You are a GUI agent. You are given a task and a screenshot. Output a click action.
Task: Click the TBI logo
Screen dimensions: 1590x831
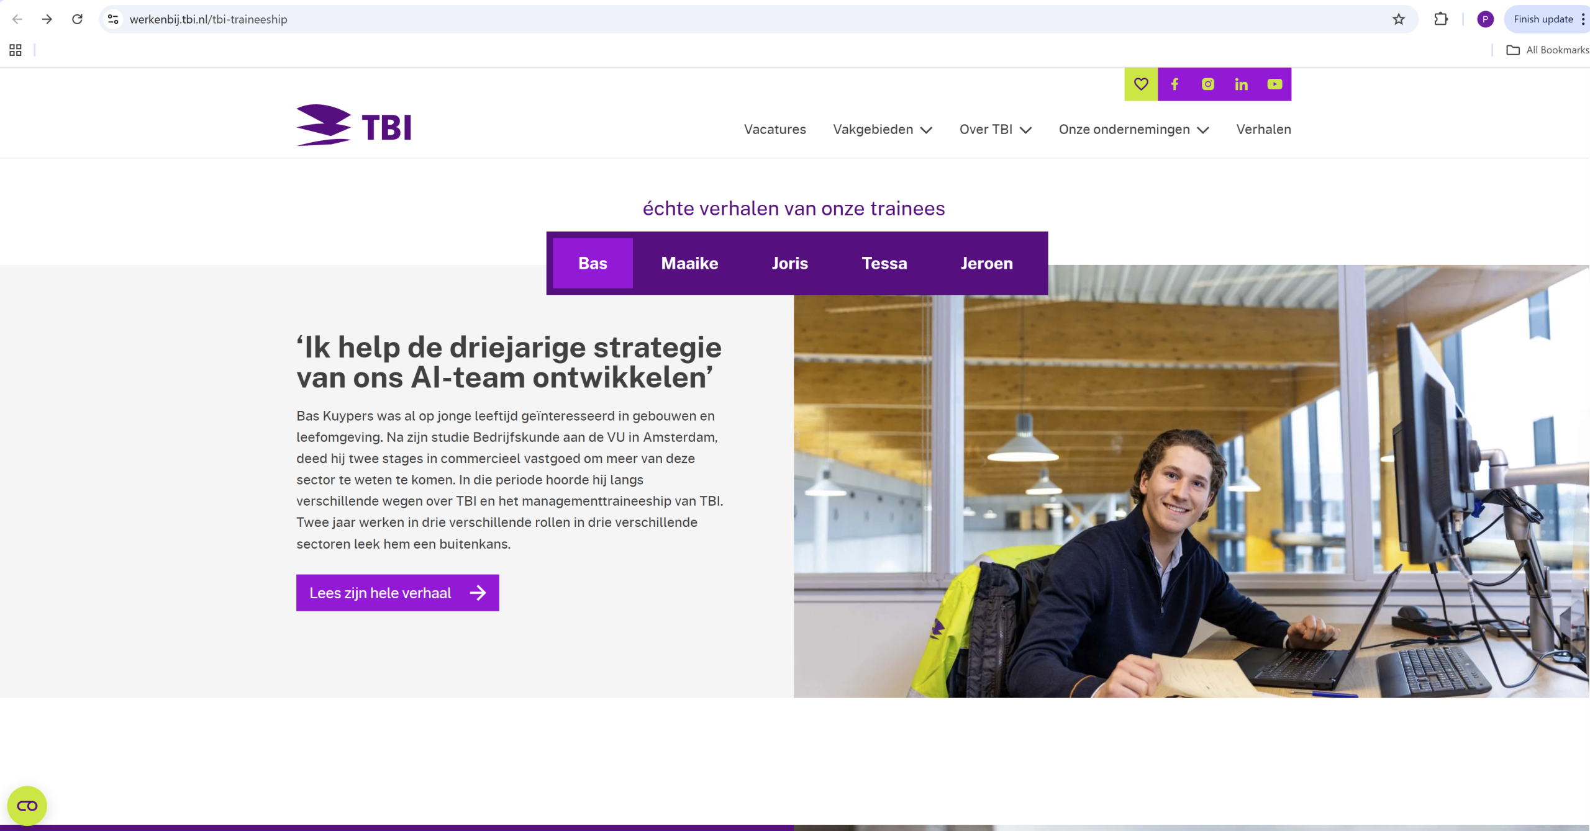point(353,125)
